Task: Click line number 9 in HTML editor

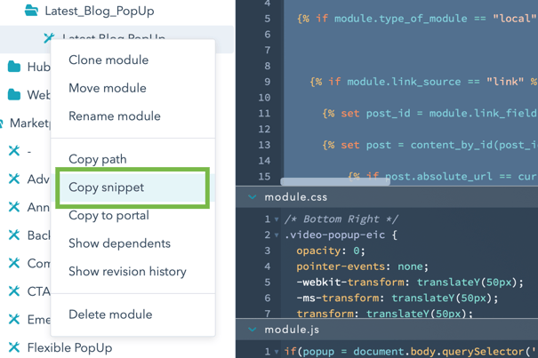Action: (268, 82)
